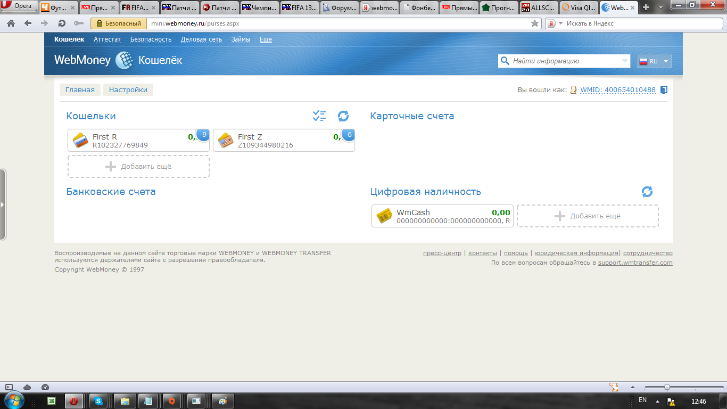Open the контакты footer link
The height and width of the screenshot is (409, 727).
(483, 253)
